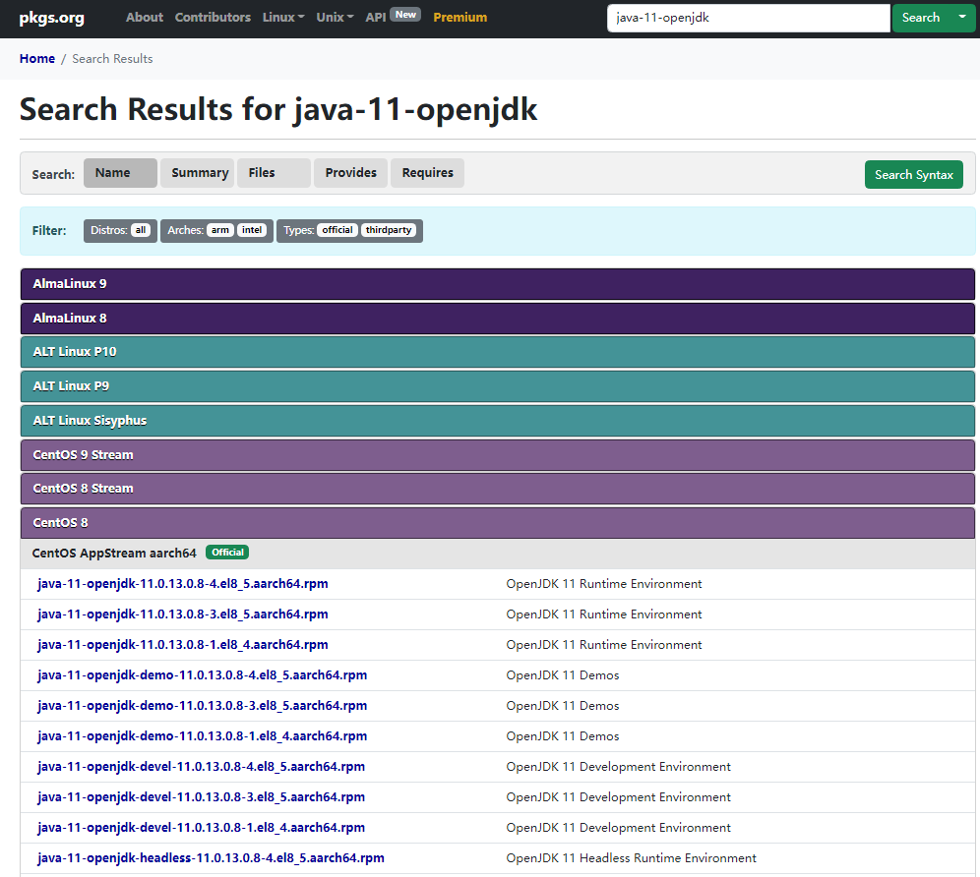
Task: Open java-11-openjdk-11.0.13.0.8-3.el8_5.aarch64.rpm
Action: pyautogui.click(x=182, y=614)
